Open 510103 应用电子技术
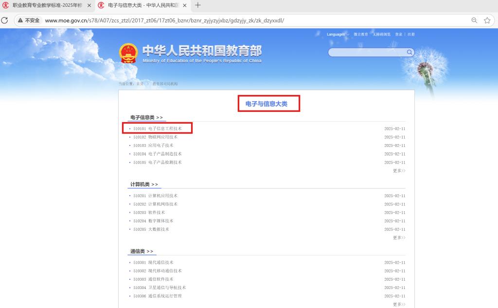 pos(153,145)
